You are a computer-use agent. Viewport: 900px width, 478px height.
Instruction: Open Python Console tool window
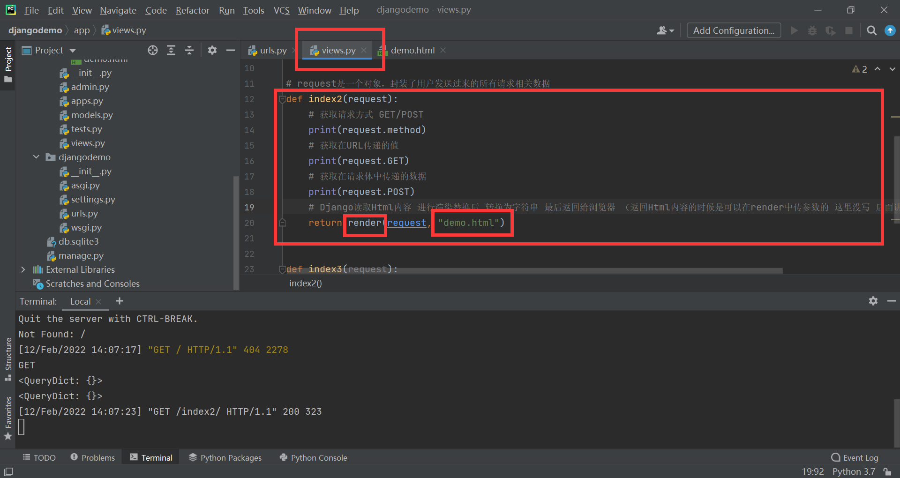tap(313, 457)
